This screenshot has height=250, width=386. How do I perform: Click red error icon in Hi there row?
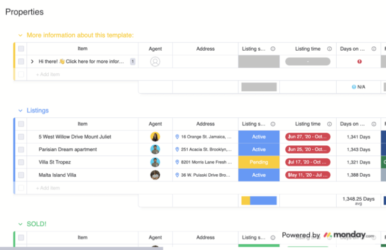coord(359,62)
